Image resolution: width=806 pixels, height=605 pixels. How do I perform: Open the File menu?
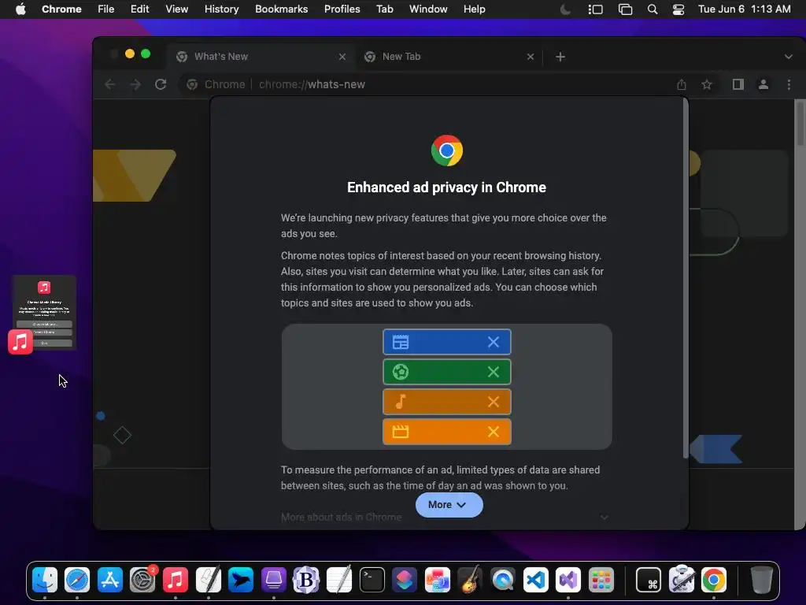pyautogui.click(x=106, y=9)
